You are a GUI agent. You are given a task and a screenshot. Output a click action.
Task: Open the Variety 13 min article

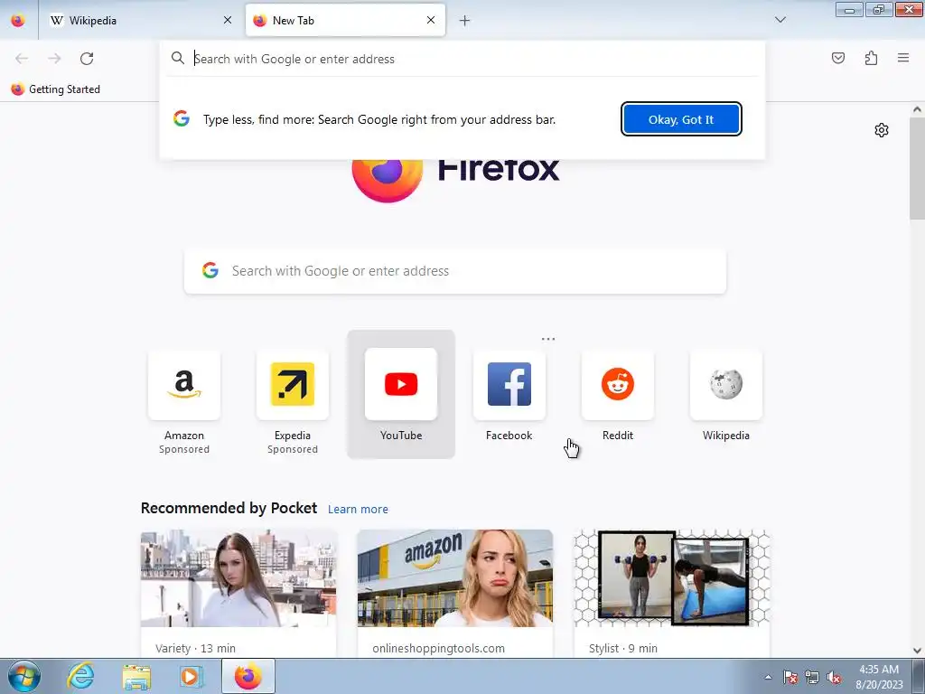[x=238, y=593]
